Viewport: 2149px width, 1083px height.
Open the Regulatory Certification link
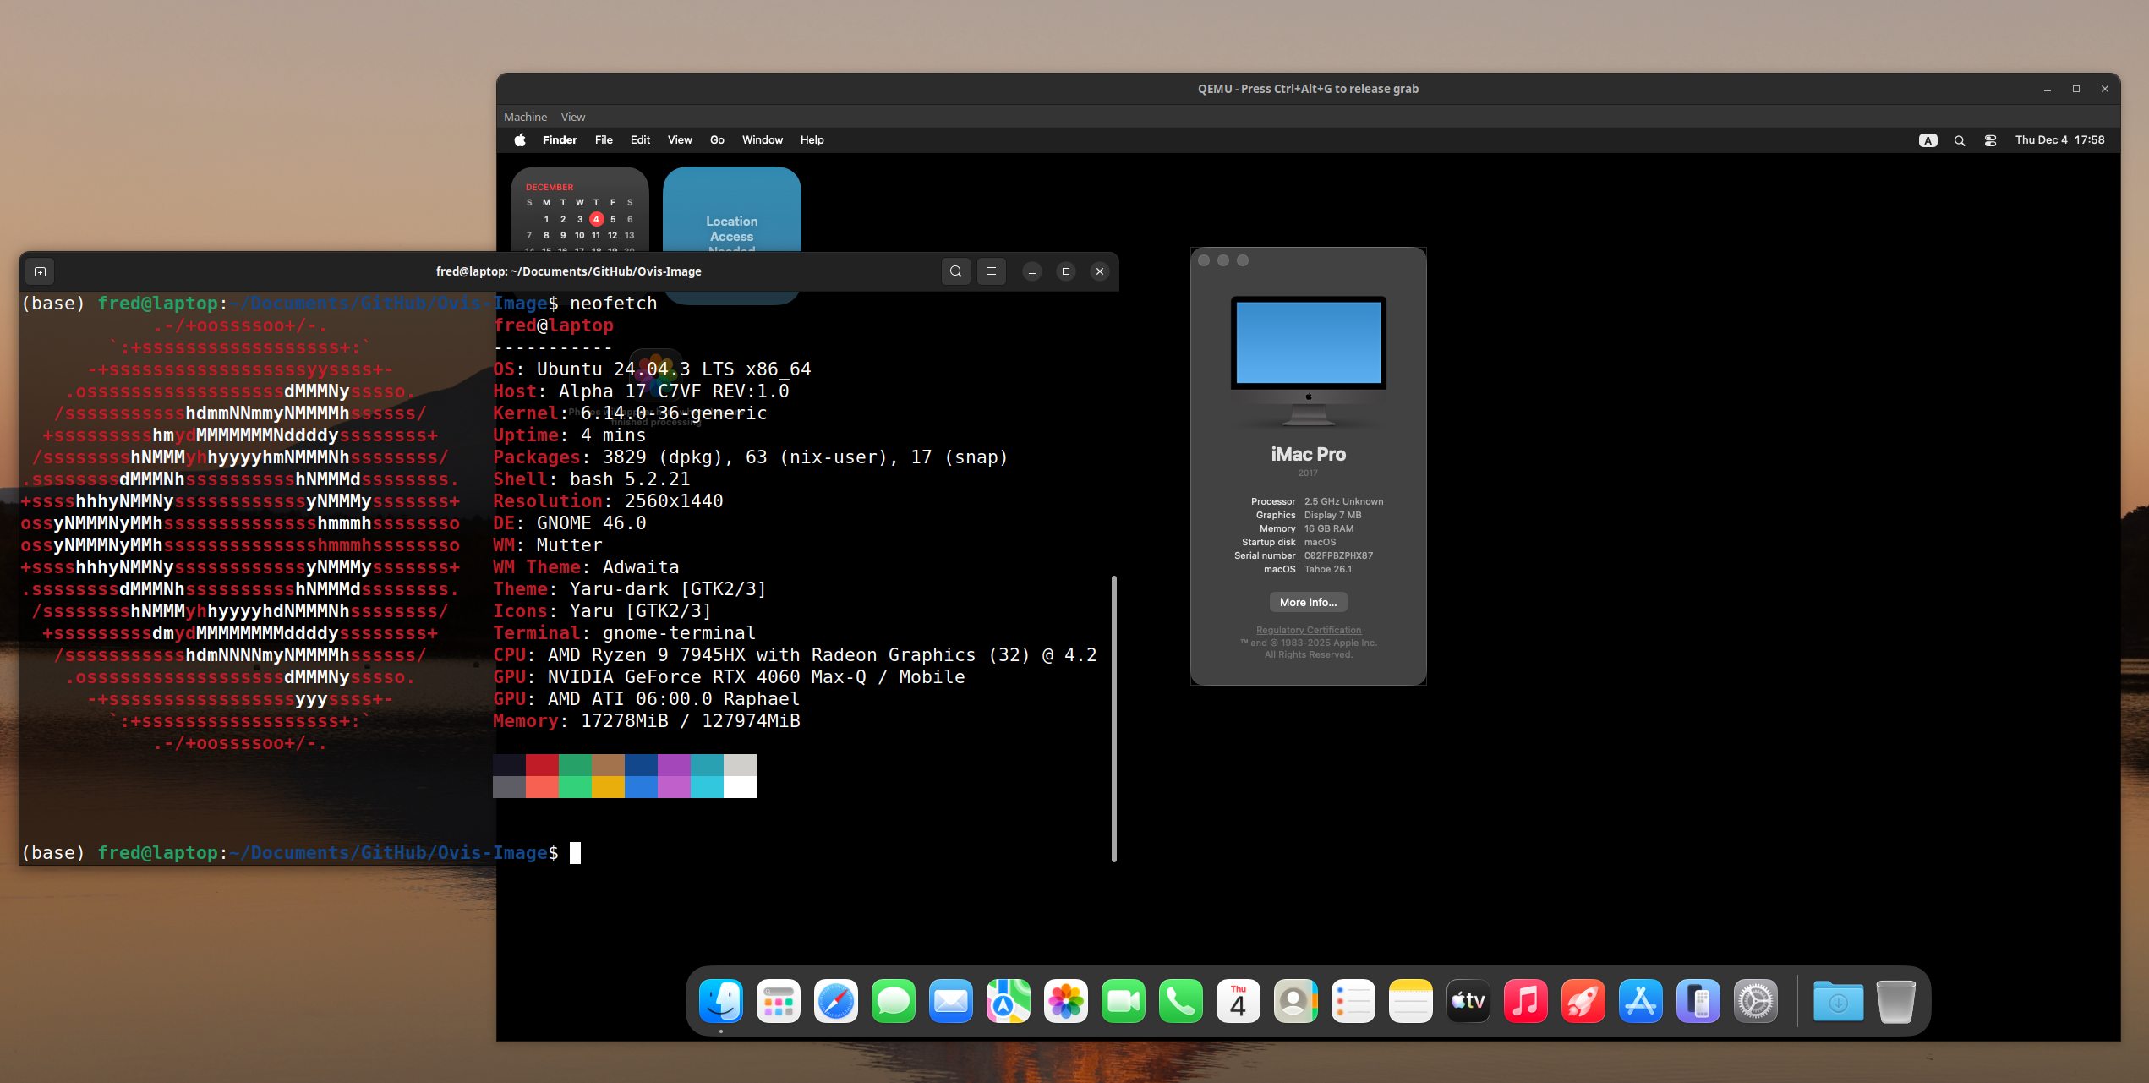[1308, 630]
